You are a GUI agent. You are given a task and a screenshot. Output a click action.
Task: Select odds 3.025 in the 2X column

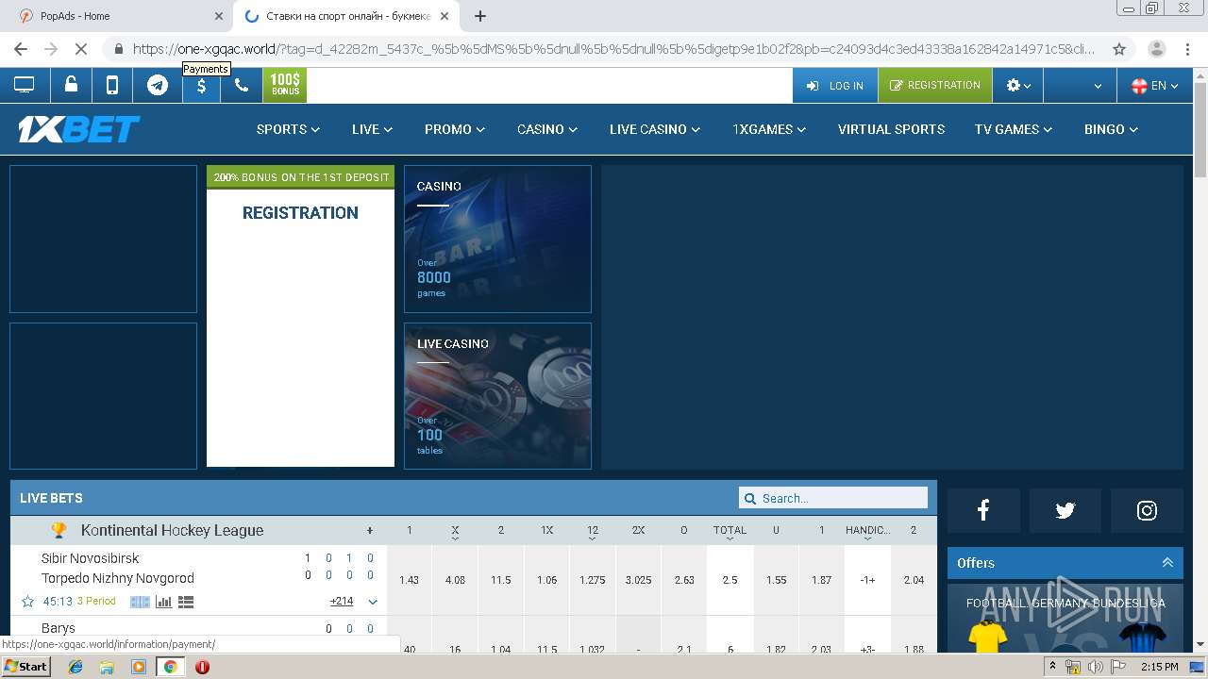click(638, 580)
